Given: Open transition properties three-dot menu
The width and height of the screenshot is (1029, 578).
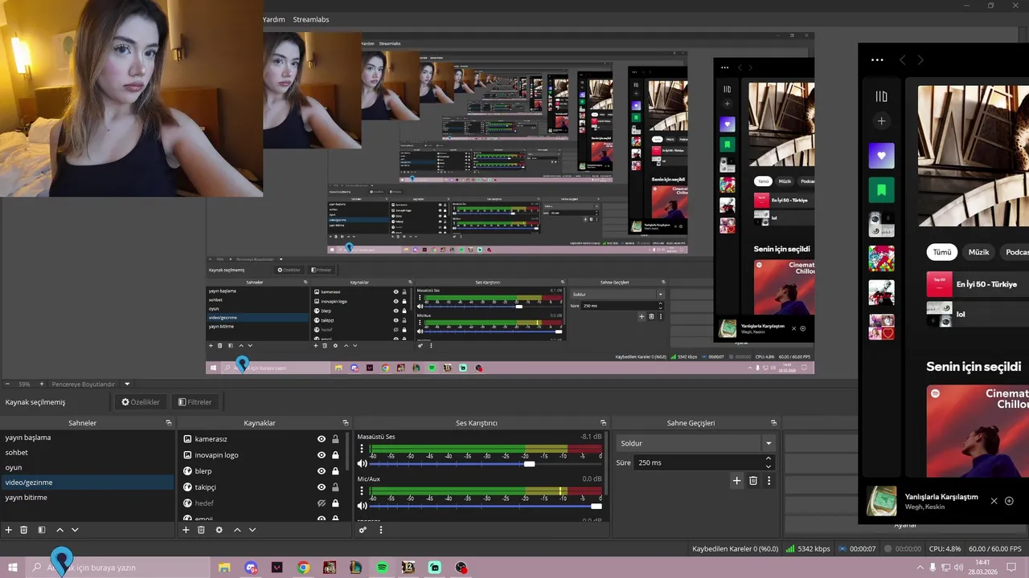Looking at the screenshot, I should pos(769,481).
